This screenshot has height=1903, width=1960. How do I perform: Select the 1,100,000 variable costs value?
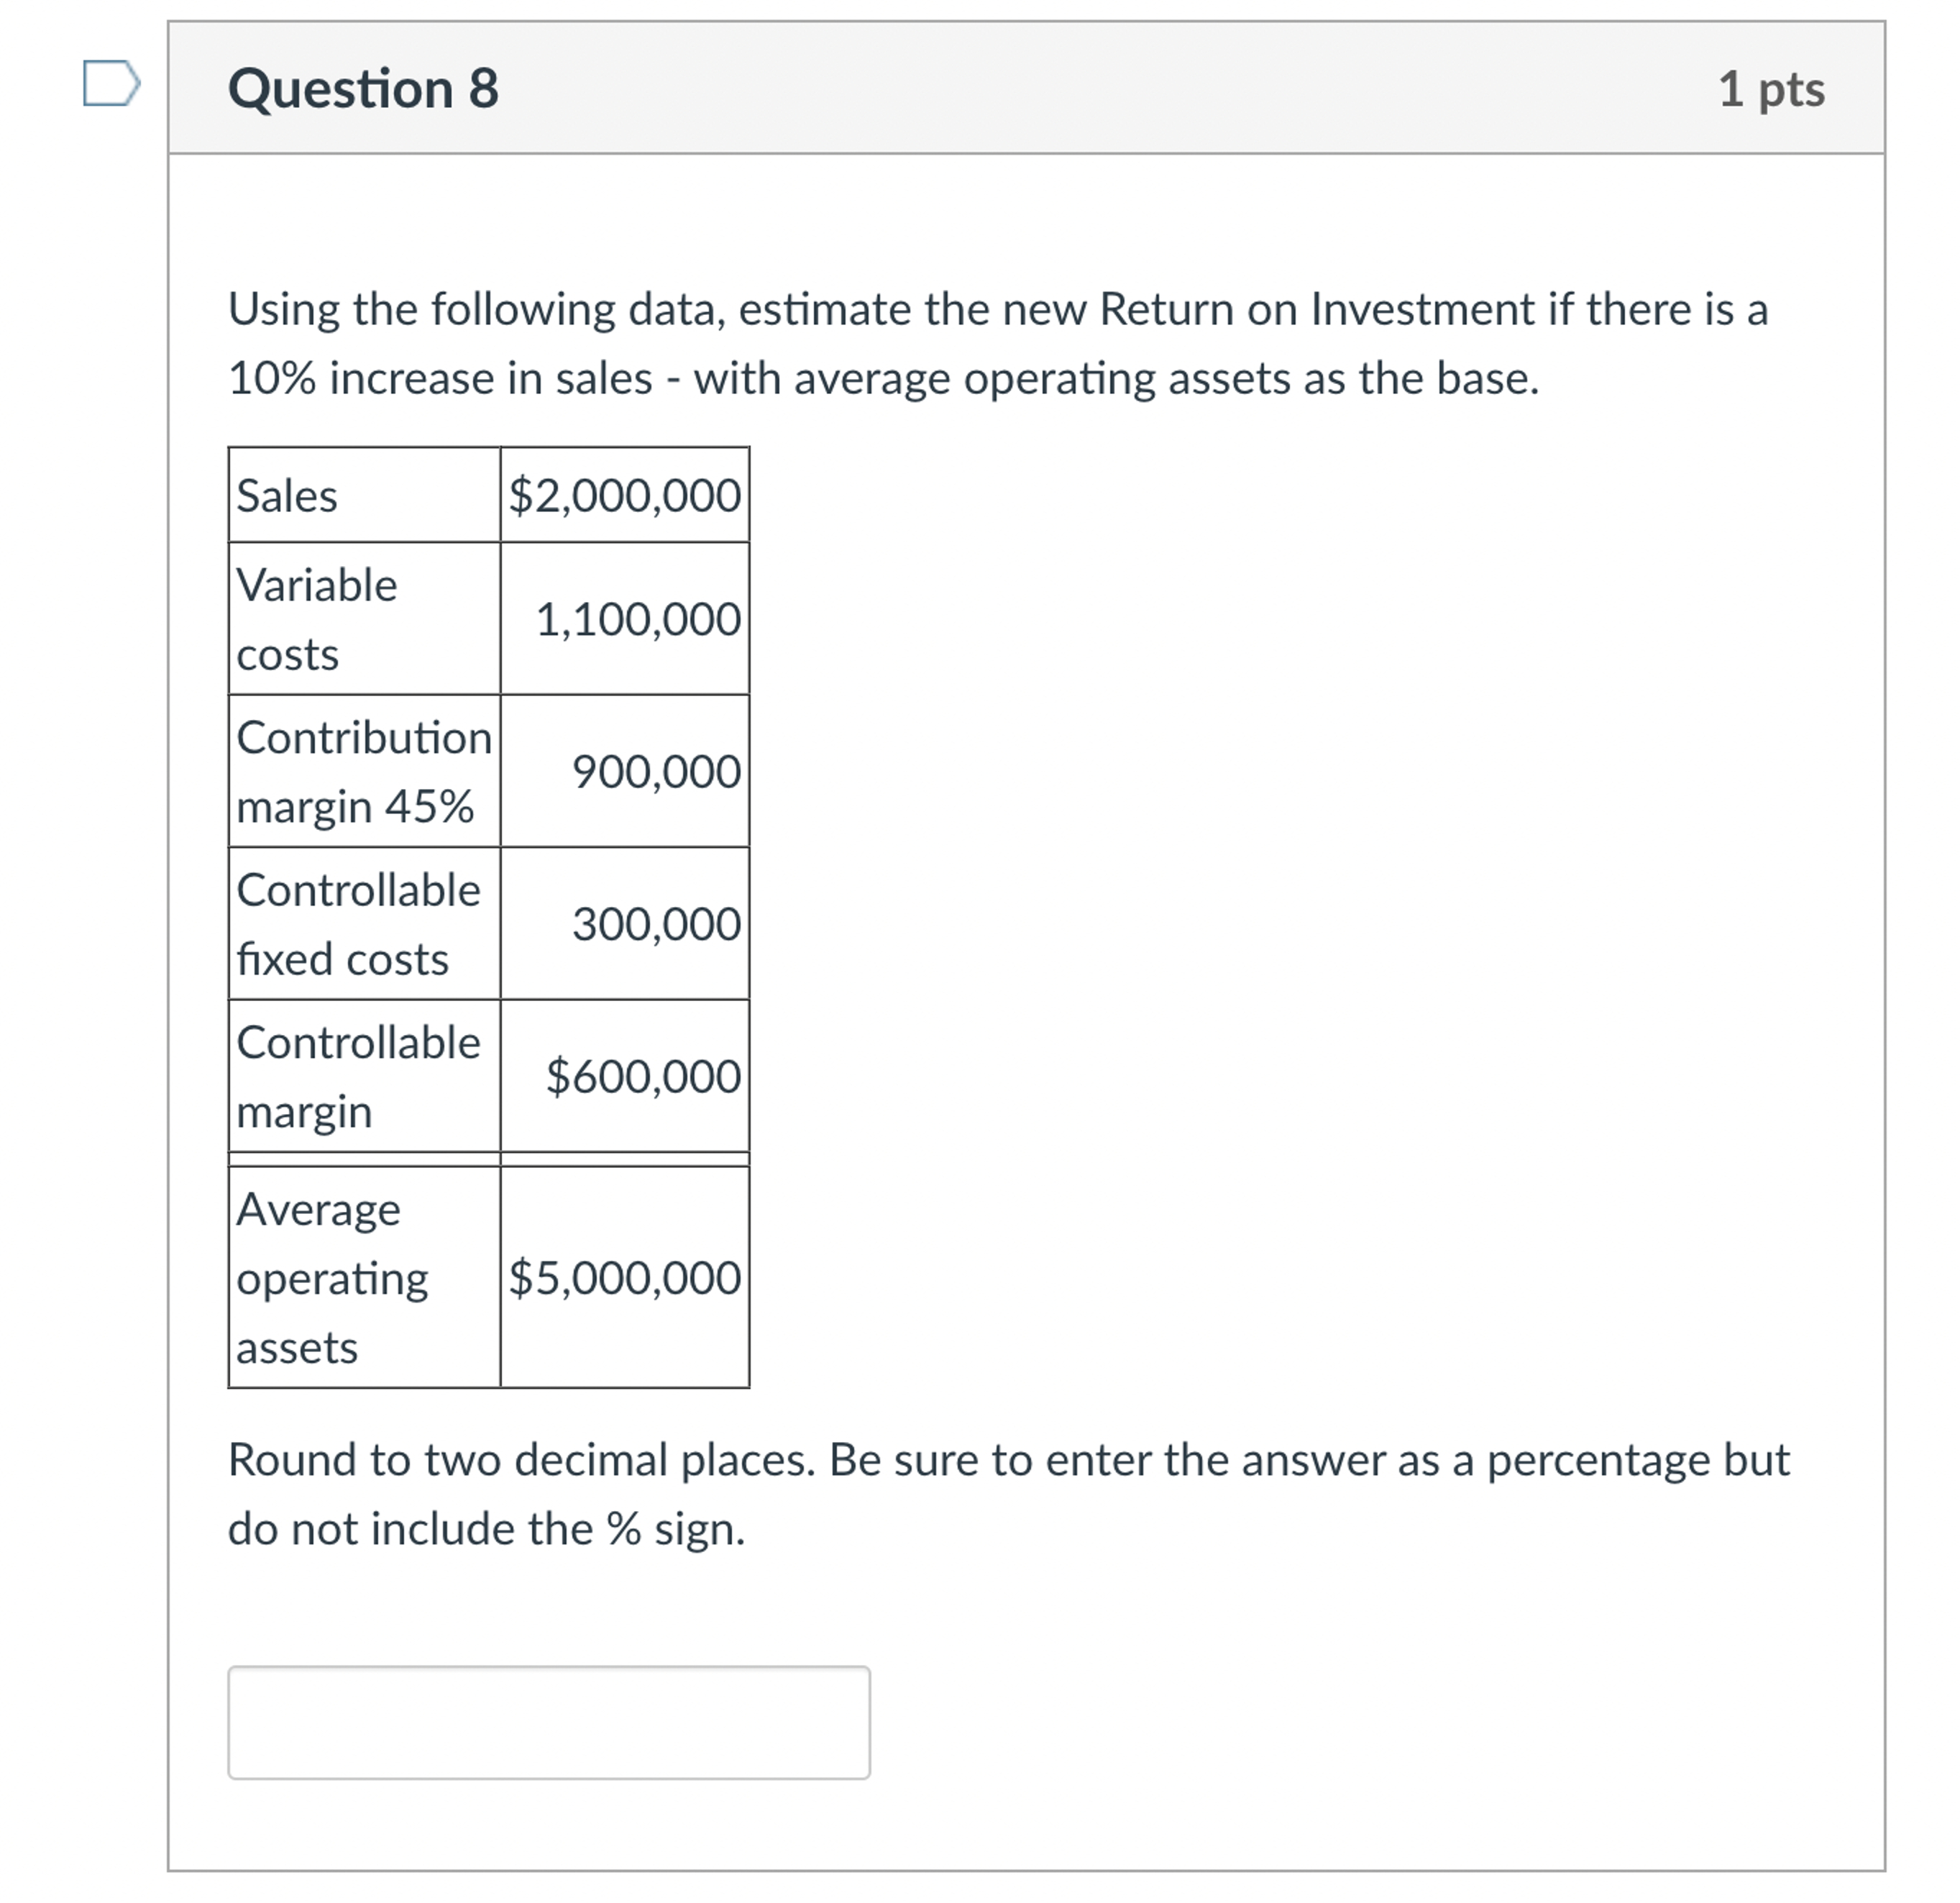tap(637, 621)
